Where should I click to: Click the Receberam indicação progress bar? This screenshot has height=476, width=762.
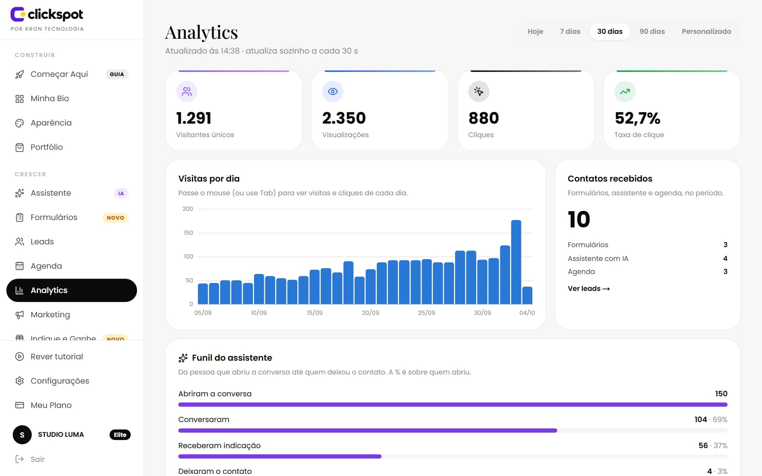pyautogui.click(x=453, y=457)
